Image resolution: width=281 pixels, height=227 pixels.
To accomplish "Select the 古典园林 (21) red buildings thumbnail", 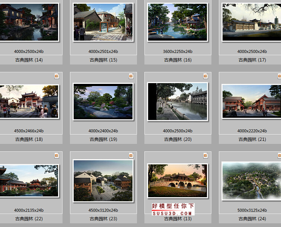I will pyautogui.click(x=251, y=101).
